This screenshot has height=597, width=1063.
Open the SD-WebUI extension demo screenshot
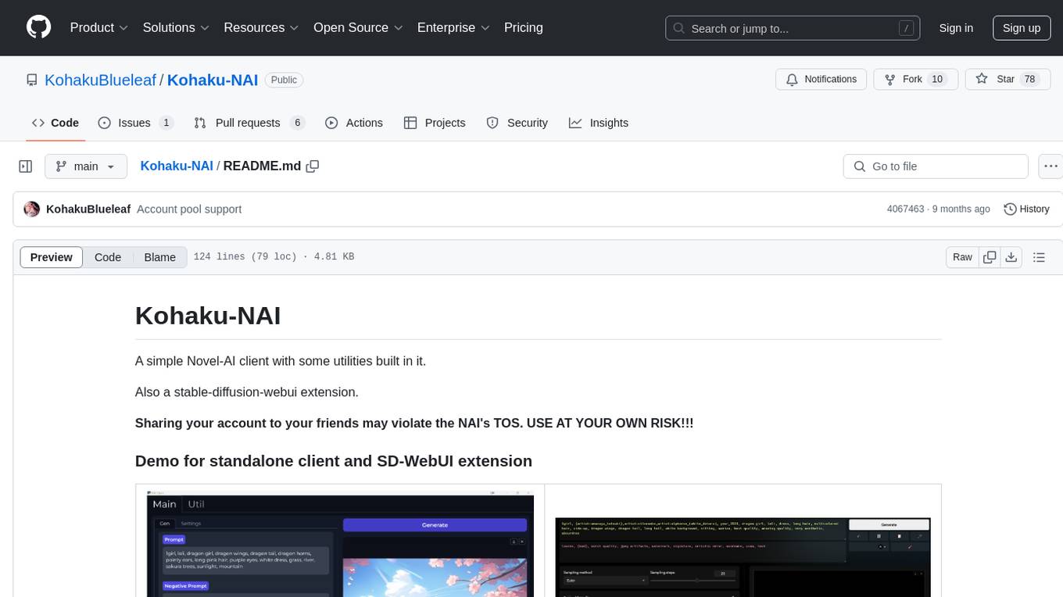[743, 557]
